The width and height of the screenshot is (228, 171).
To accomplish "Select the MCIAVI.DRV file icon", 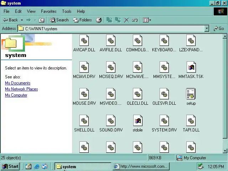I will [84, 67].
